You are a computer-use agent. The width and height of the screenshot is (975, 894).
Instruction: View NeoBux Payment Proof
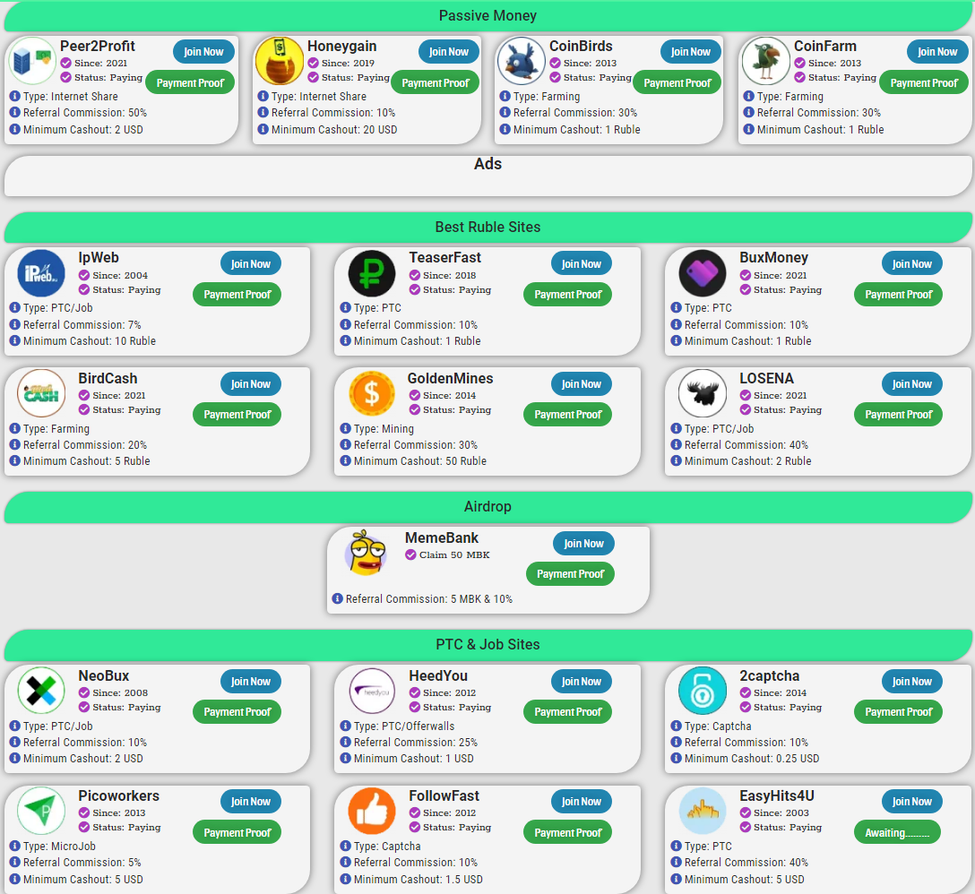click(237, 712)
